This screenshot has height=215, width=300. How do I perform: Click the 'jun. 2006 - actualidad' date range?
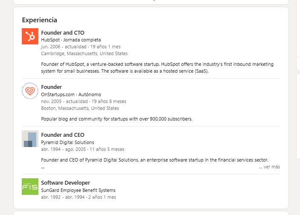point(64,47)
